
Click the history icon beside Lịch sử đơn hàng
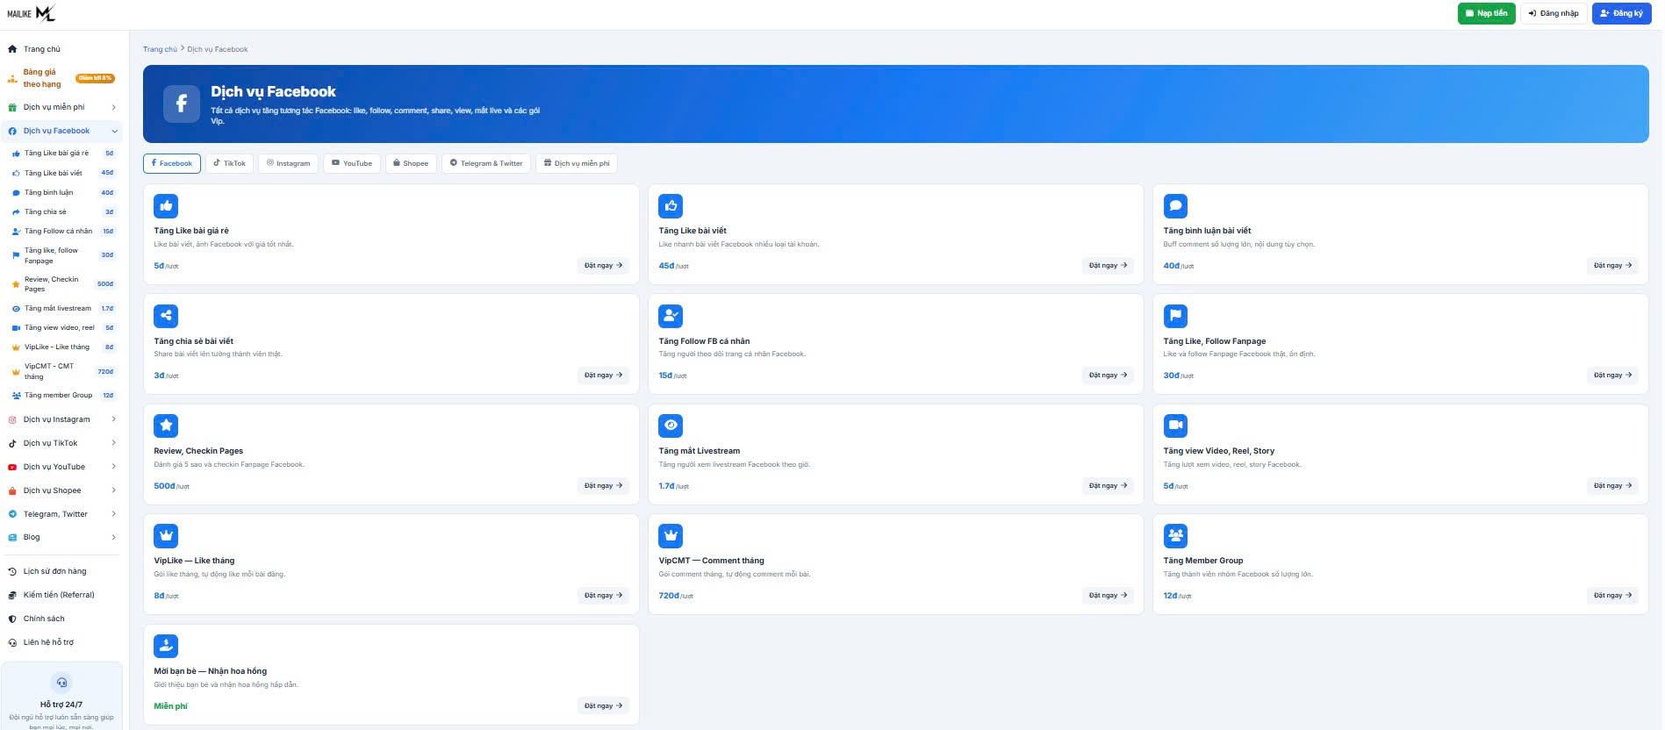coord(12,571)
